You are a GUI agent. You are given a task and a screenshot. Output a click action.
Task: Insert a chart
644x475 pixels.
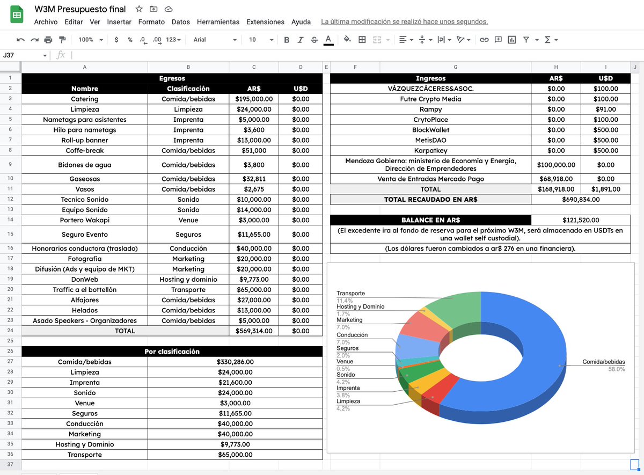pos(512,40)
